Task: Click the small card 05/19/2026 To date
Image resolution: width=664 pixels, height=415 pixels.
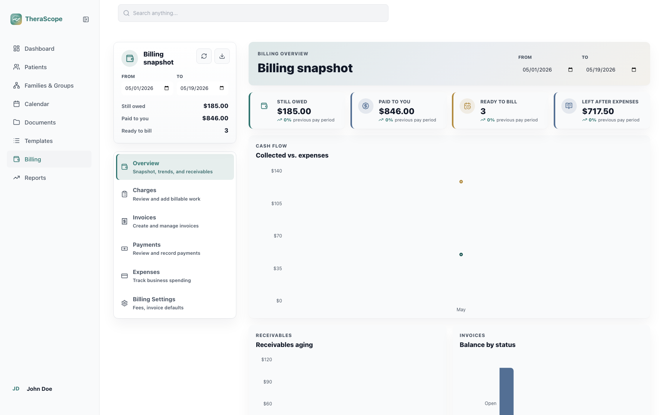Action: pos(194,88)
